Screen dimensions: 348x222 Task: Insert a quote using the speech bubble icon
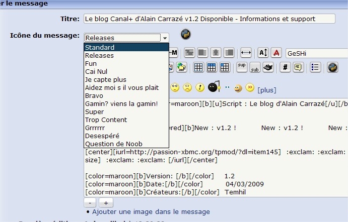pyautogui.click(x=298, y=67)
